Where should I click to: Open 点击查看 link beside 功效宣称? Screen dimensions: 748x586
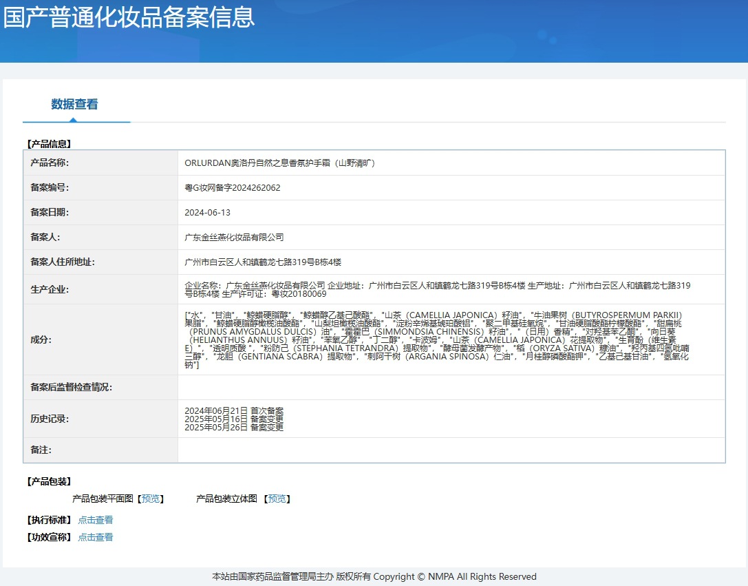click(x=96, y=538)
